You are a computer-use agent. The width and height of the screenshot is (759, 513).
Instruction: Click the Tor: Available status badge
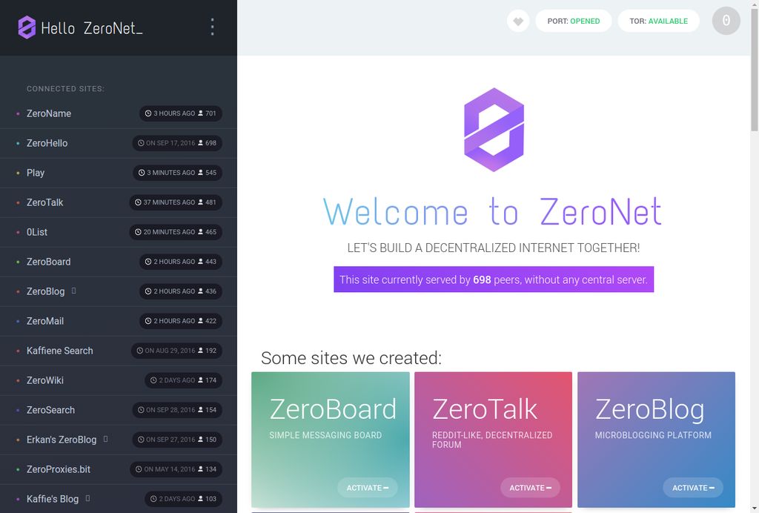click(658, 21)
